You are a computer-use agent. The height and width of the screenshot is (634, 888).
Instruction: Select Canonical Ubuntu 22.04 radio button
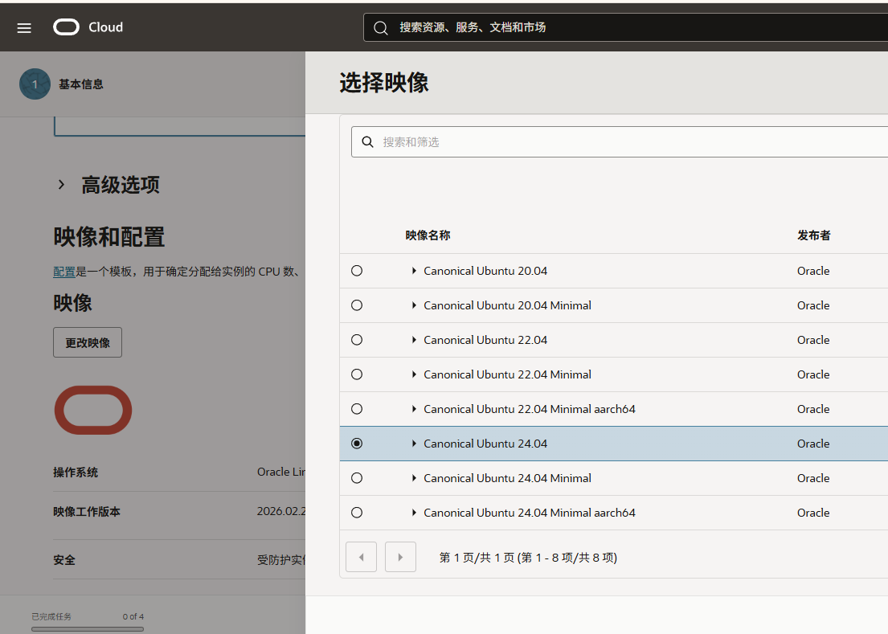[357, 340]
